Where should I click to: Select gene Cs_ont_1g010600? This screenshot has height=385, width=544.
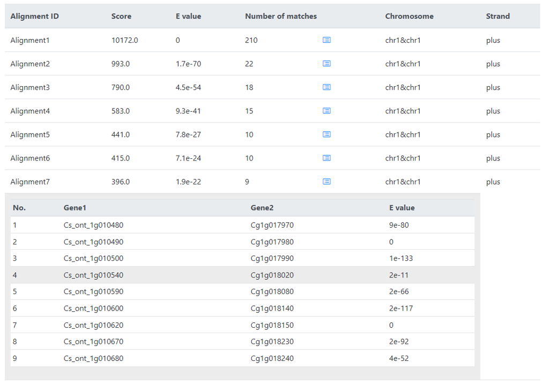click(x=93, y=308)
